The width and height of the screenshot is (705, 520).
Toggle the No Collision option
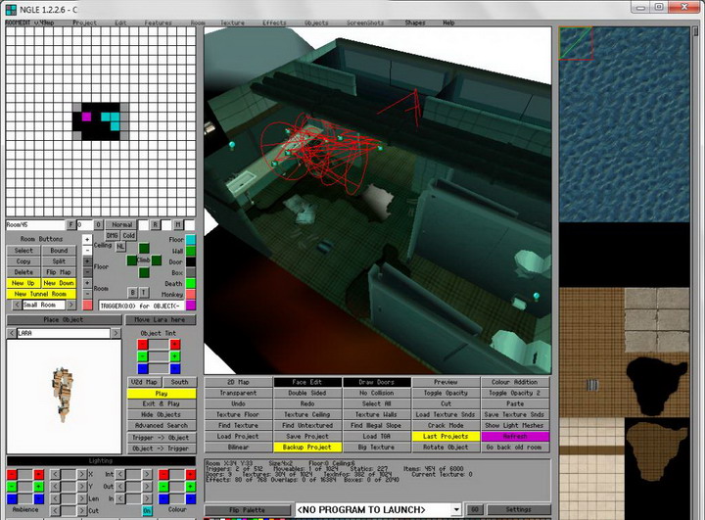(x=377, y=393)
